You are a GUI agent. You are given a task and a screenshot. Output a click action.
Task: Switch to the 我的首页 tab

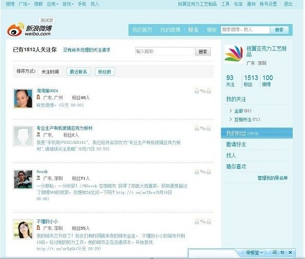[x=142, y=30]
